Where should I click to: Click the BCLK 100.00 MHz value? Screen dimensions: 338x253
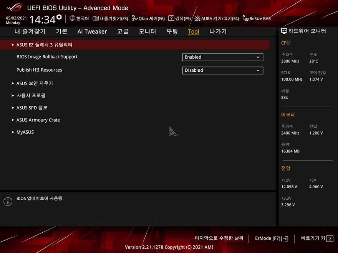292,79
